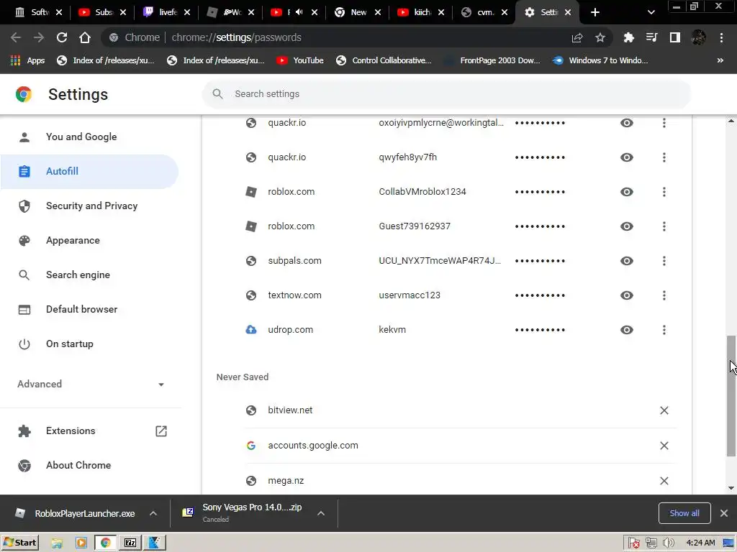Reveal password for quackr.io qwyfeh8yv7fh entry
The width and height of the screenshot is (737, 552).
pyautogui.click(x=627, y=157)
